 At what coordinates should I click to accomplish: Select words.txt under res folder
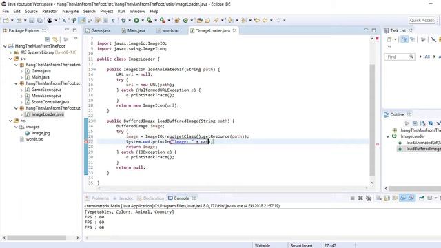[x=34, y=139]
